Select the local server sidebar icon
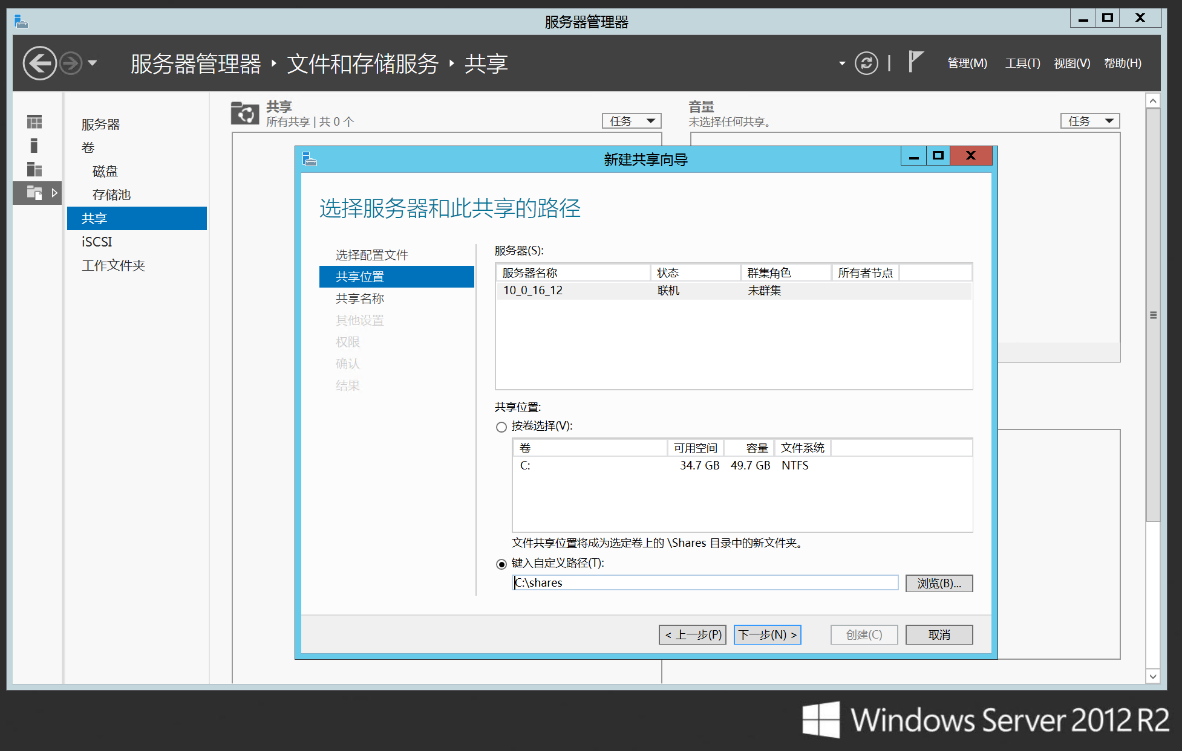1182x751 pixels. click(34, 146)
